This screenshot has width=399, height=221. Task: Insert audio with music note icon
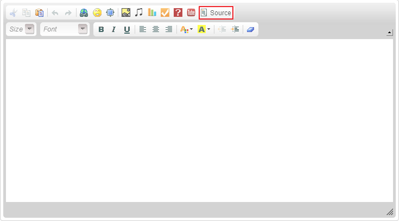[x=139, y=12]
